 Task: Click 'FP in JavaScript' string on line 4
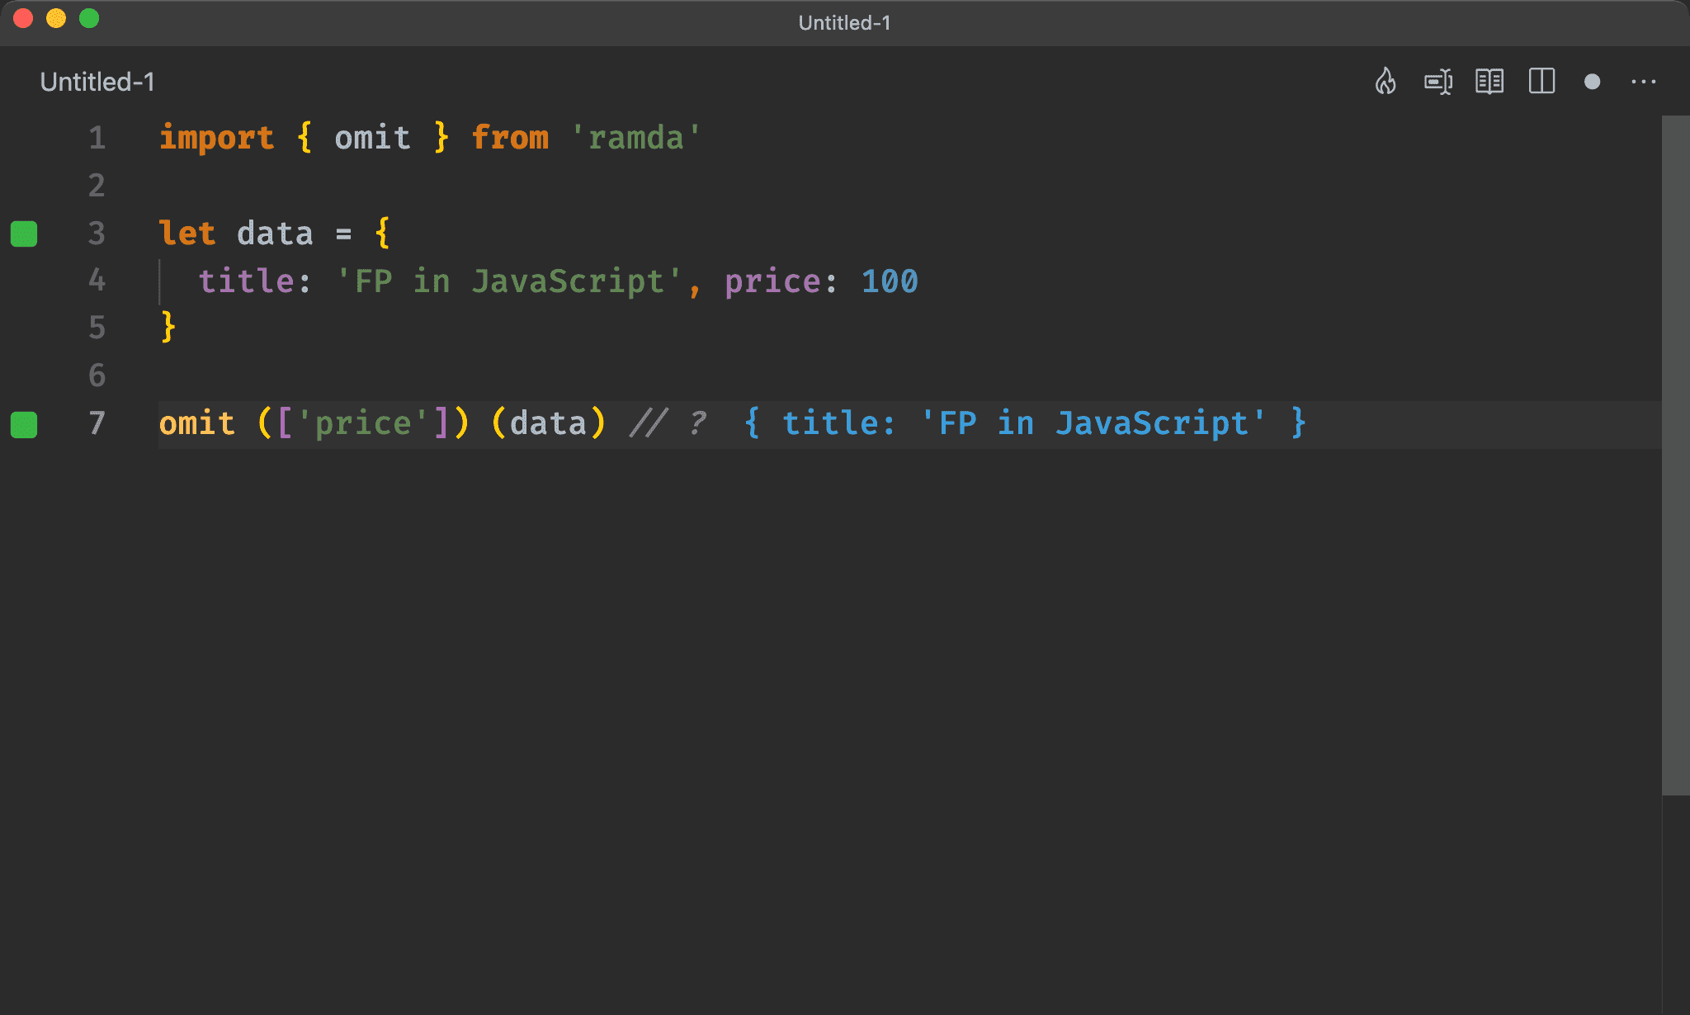coord(509,281)
